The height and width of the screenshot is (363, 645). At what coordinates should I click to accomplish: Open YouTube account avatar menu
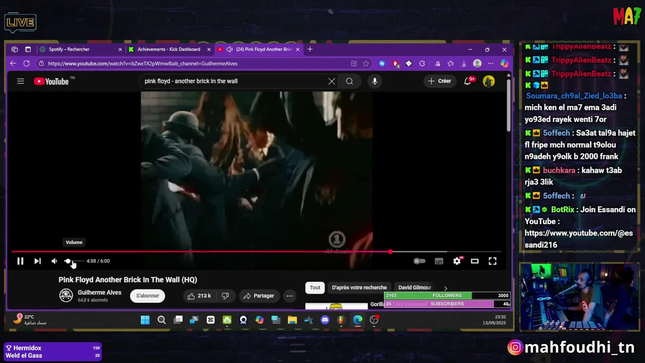point(489,81)
